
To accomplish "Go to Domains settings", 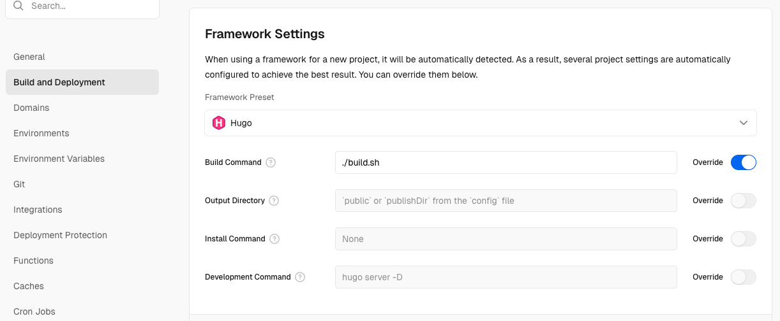I will tap(31, 108).
